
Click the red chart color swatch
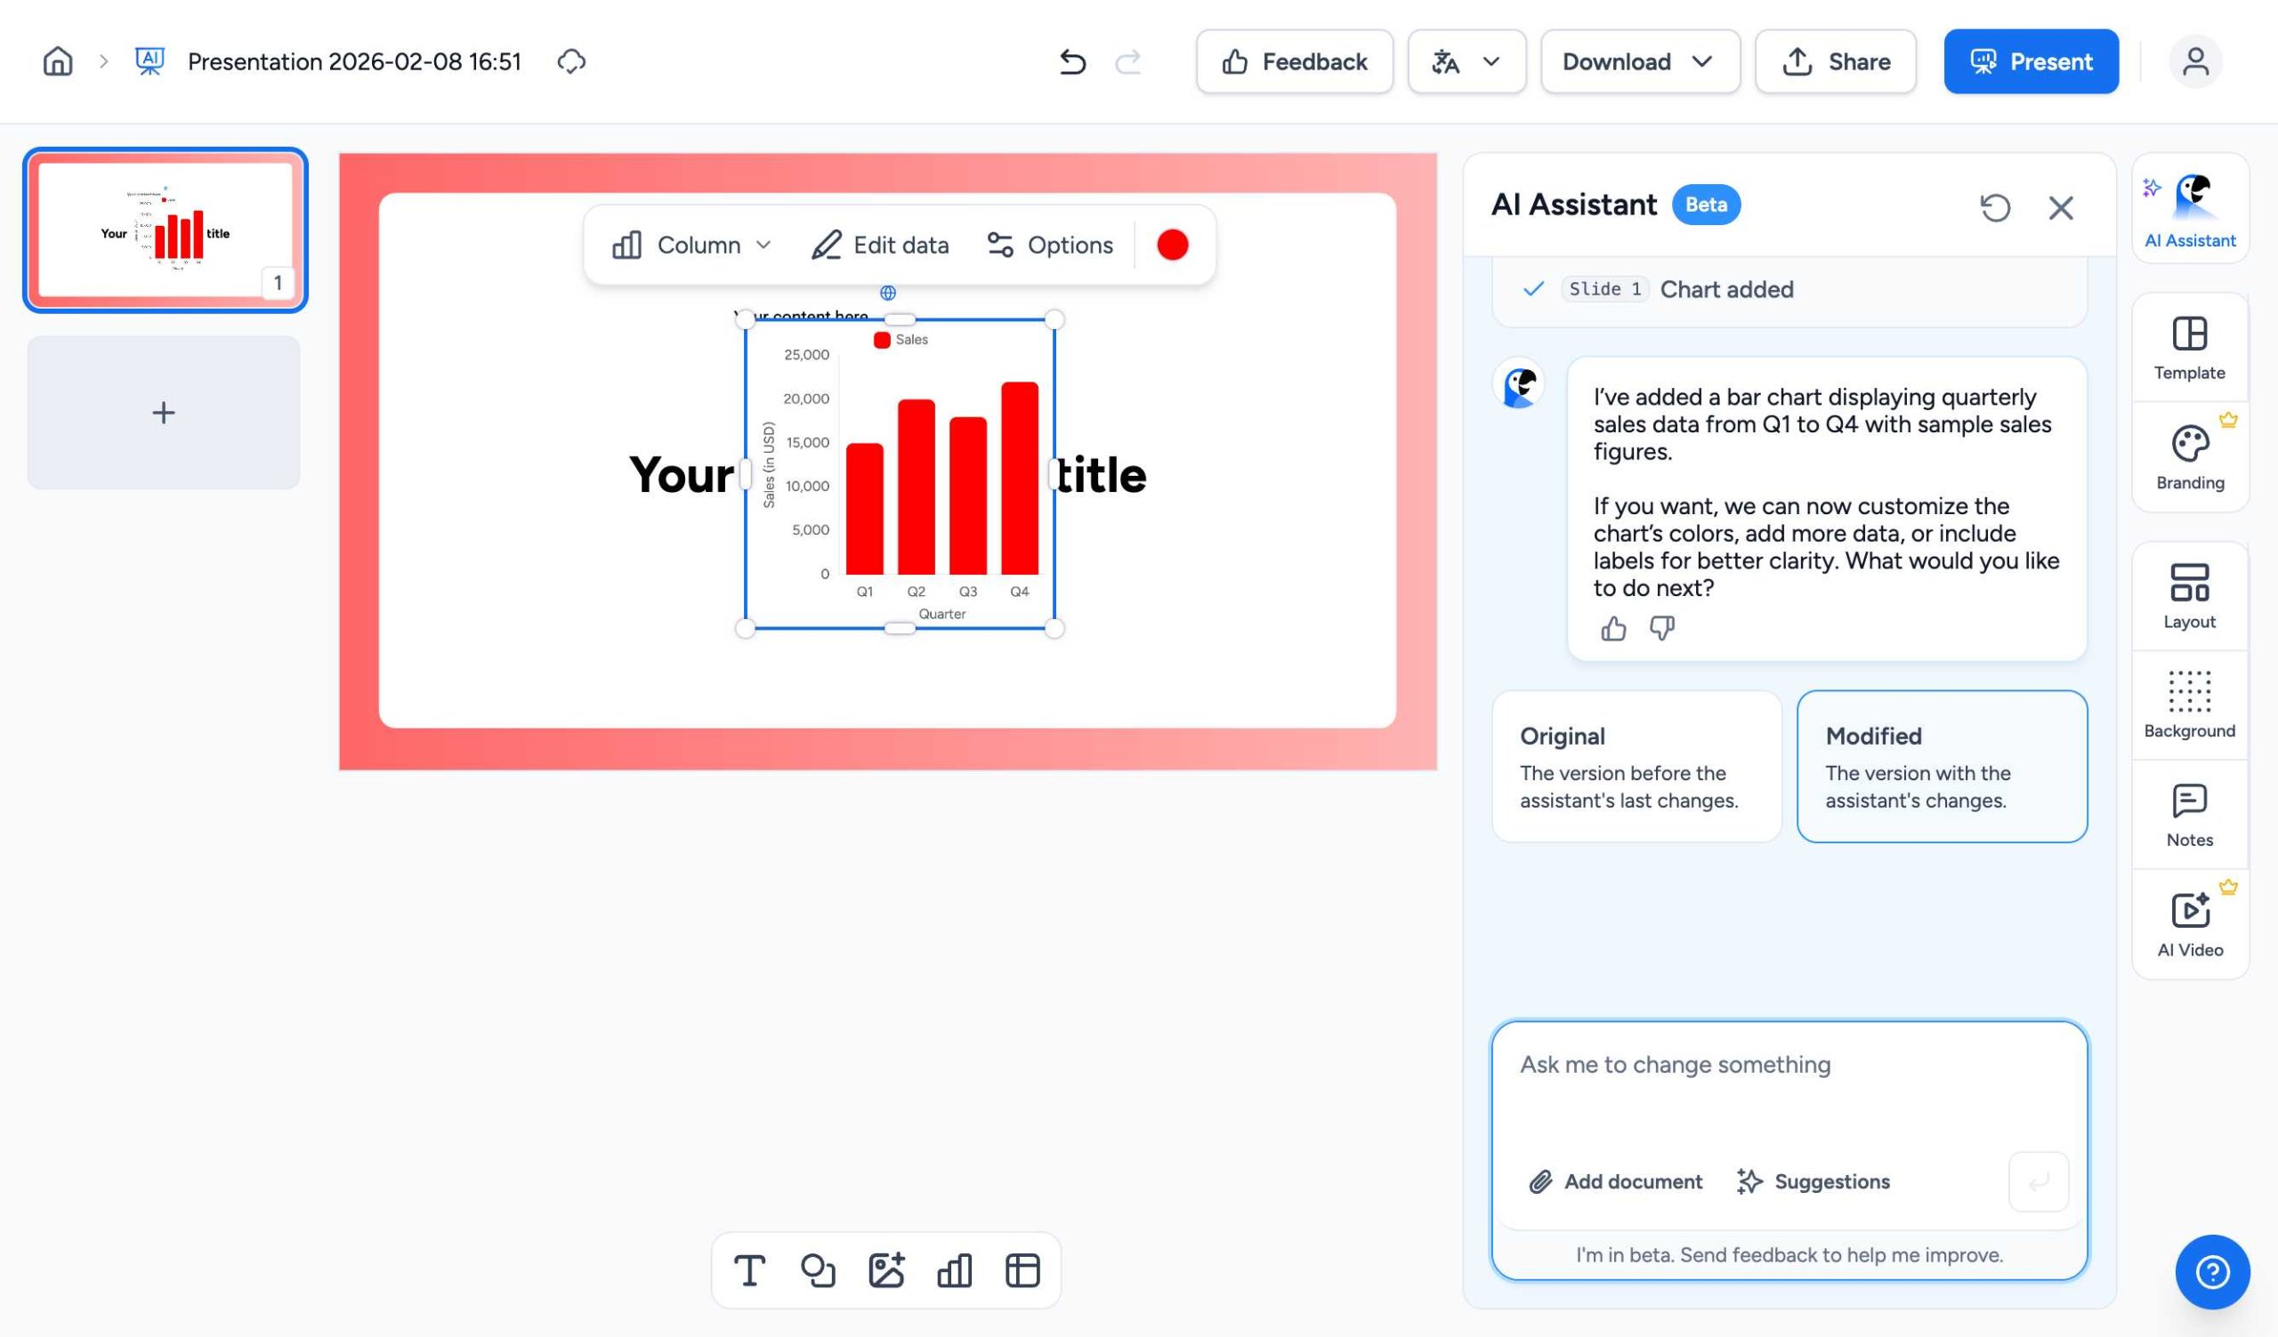pos(1173,245)
